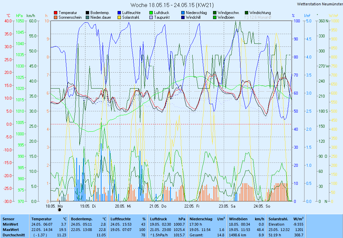
Task: Click the light blue Niederschlag legend icon
Action: tap(183, 13)
